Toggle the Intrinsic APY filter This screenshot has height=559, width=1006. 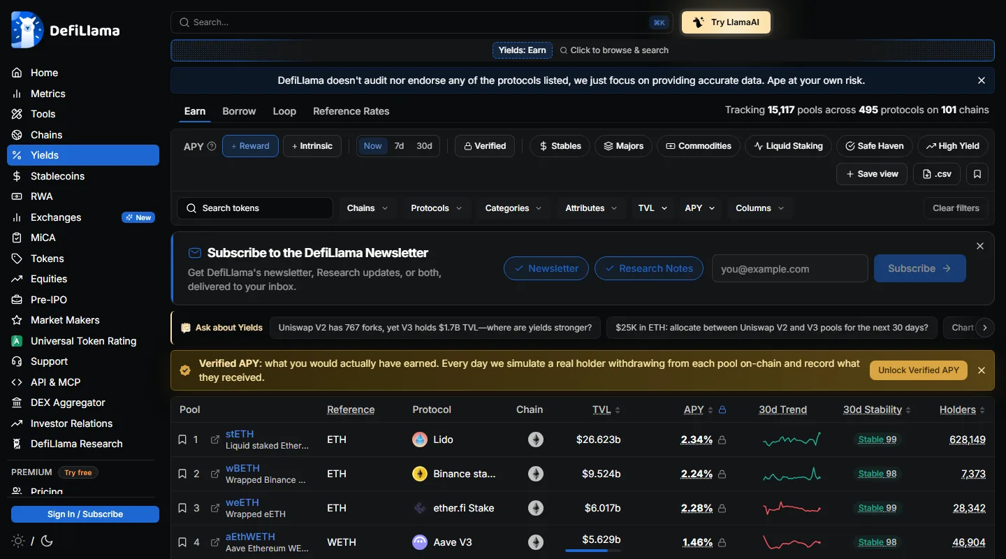pos(312,146)
